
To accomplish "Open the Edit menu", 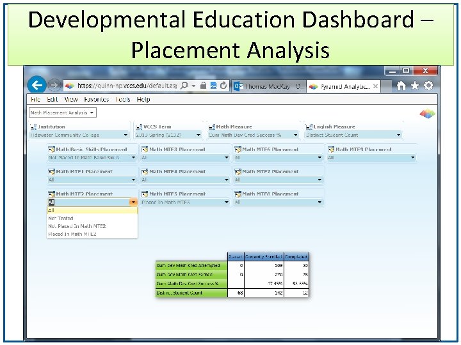I will 52,100.
